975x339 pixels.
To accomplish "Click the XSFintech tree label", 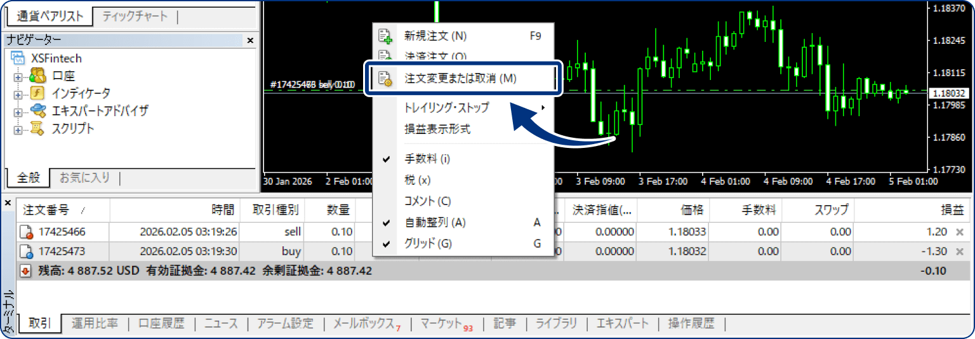I will 56,58.
